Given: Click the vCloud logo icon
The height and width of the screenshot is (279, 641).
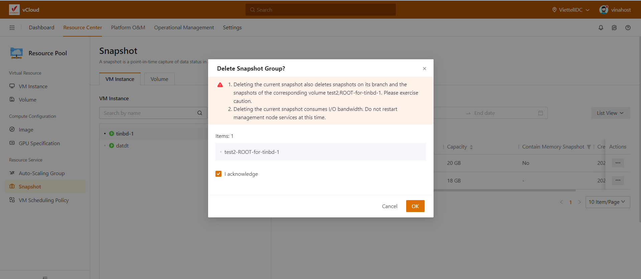Looking at the screenshot, I should click(14, 10).
